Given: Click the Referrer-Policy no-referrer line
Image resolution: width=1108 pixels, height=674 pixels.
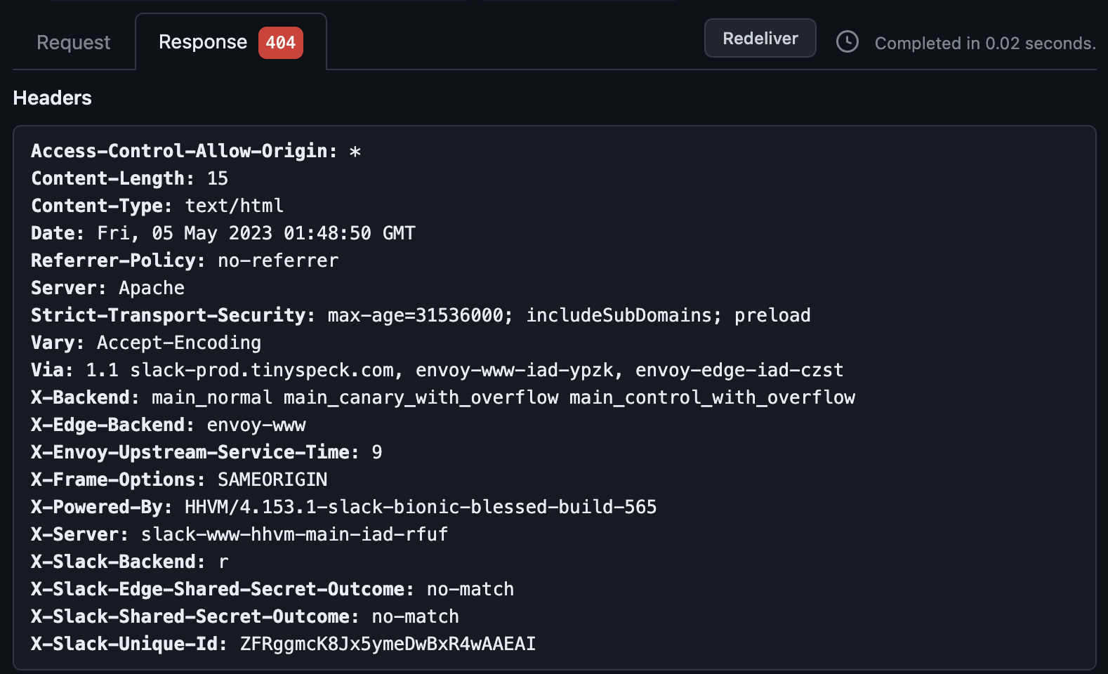Looking at the screenshot, I should (x=185, y=260).
